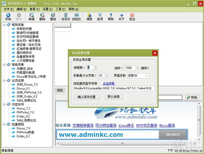Click the 规则采集 group folder icon
Viewport: 204px width, 154px height.
point(9,24)
